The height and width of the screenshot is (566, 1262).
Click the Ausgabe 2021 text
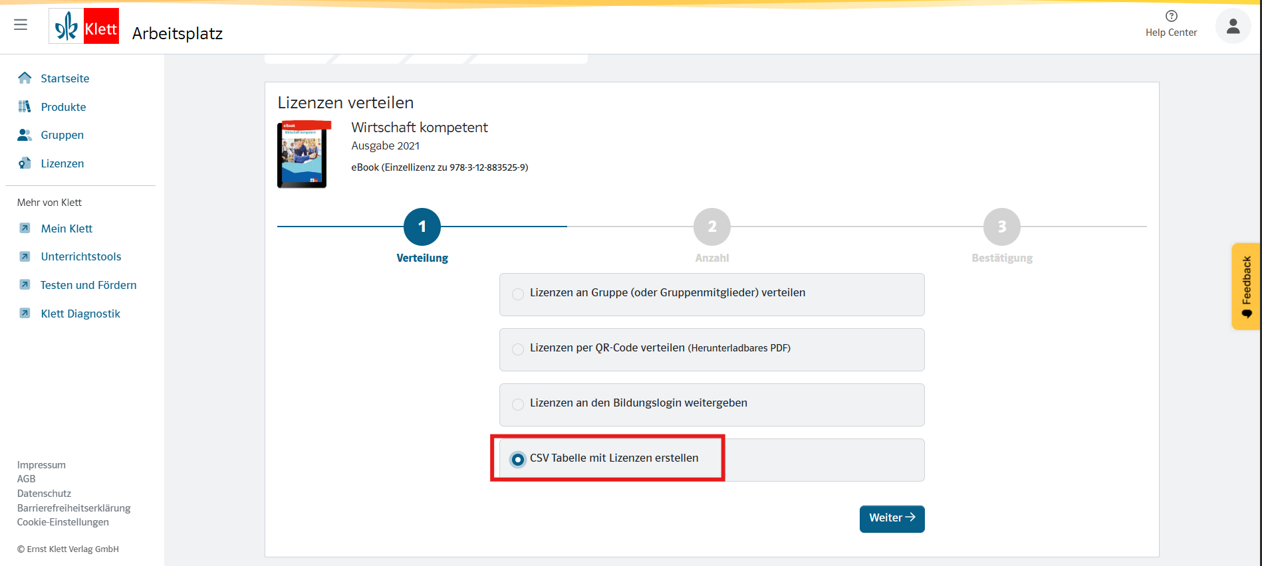point(386,145)
